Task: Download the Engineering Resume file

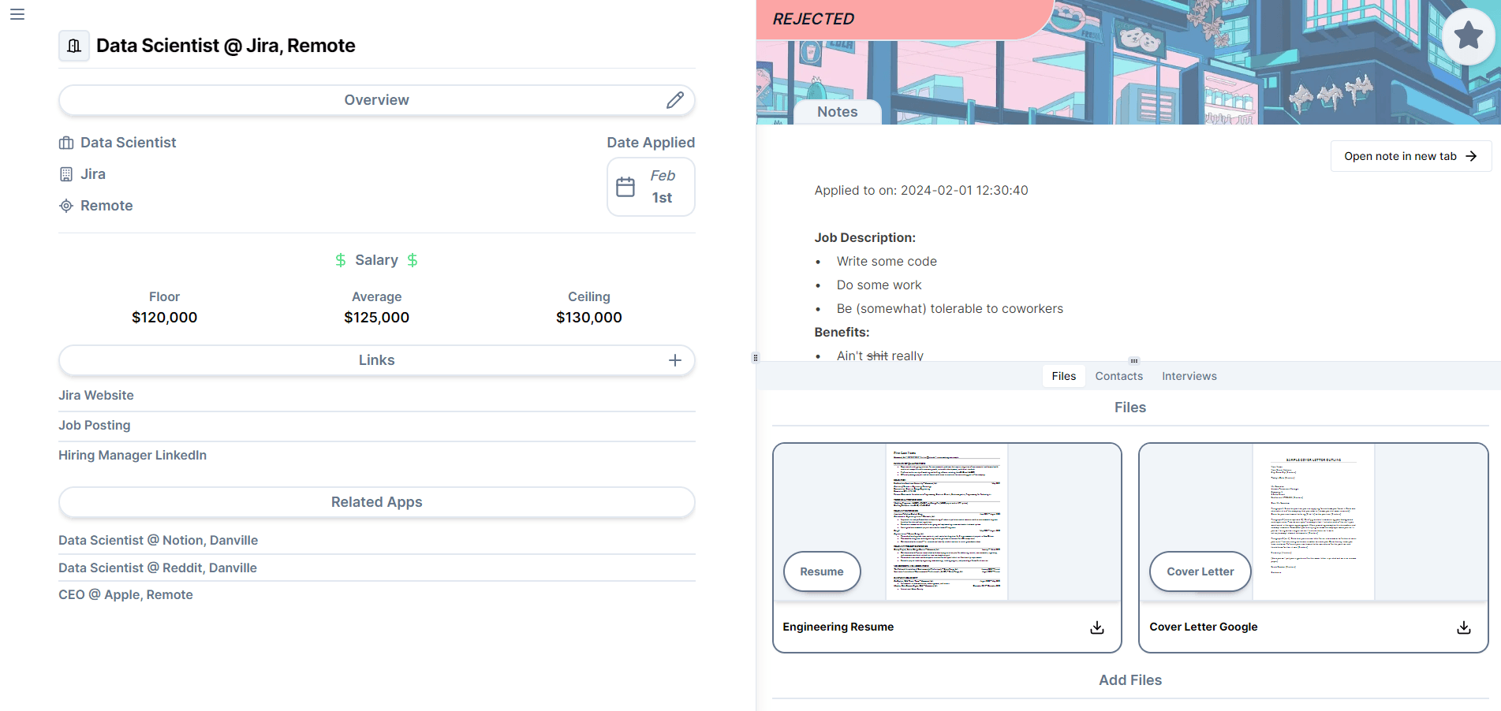Action: pyautogui.click(x=1096, y=627)
